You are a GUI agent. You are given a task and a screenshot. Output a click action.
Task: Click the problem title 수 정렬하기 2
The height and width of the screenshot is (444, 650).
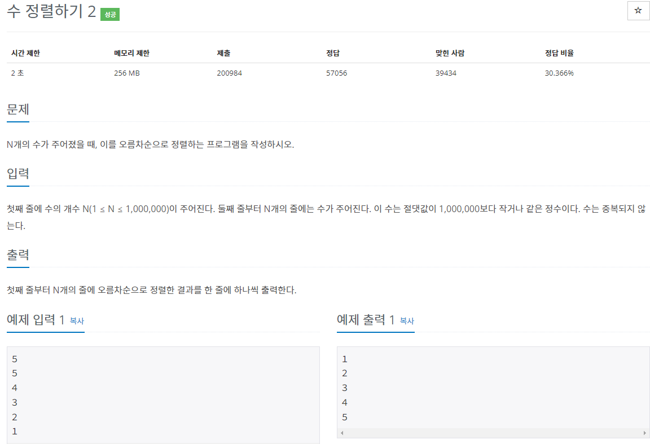point(51,11)
